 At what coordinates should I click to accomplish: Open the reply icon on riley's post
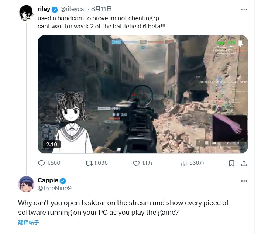(41, 163)
